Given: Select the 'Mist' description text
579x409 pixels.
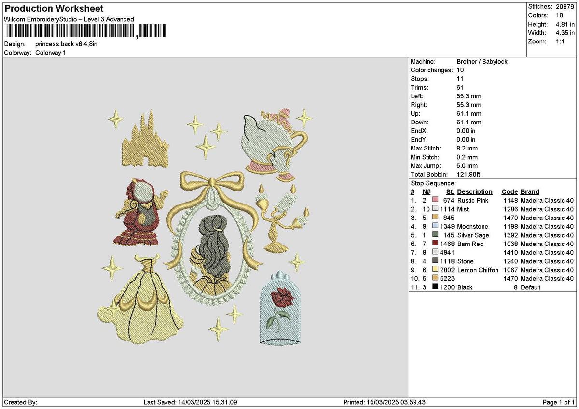Looking at the screenshot, I should click(x=463, y=209).
